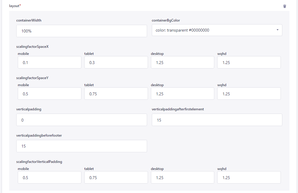Viewport: 298px width, 193px height.
Task: Click the containerBgColor dropdown arrow
Action: (277, 30)
